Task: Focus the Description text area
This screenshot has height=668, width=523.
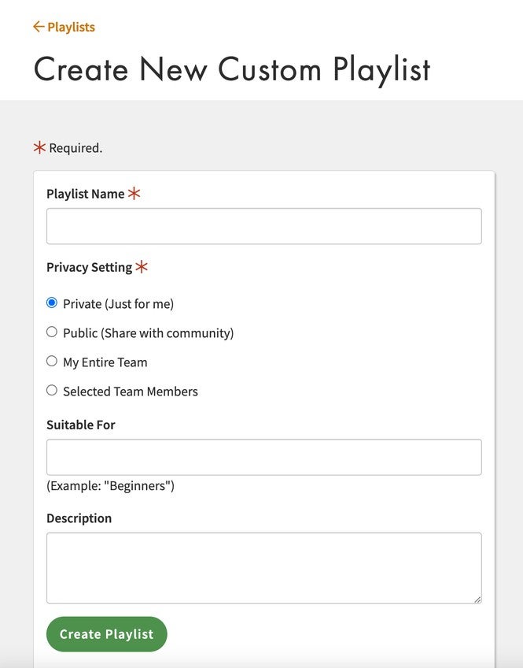Action: pos(263,567)
